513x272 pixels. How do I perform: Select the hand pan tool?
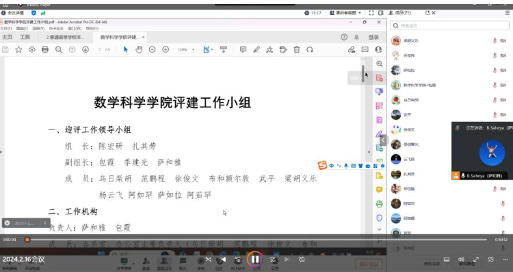[x=139, y=49]
